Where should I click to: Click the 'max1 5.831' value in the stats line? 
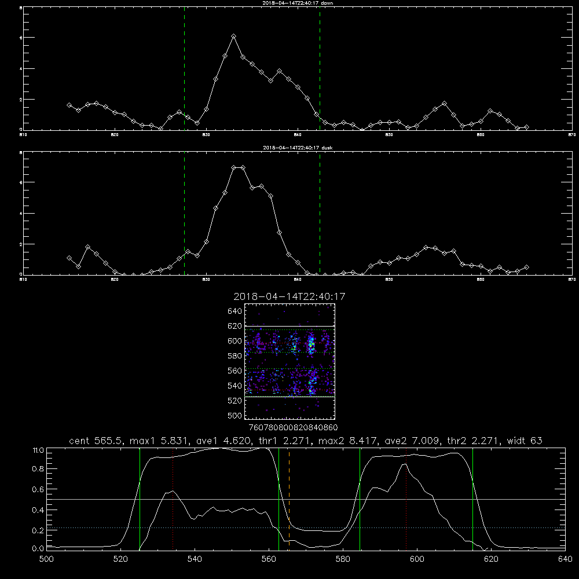tap(160, 441)
